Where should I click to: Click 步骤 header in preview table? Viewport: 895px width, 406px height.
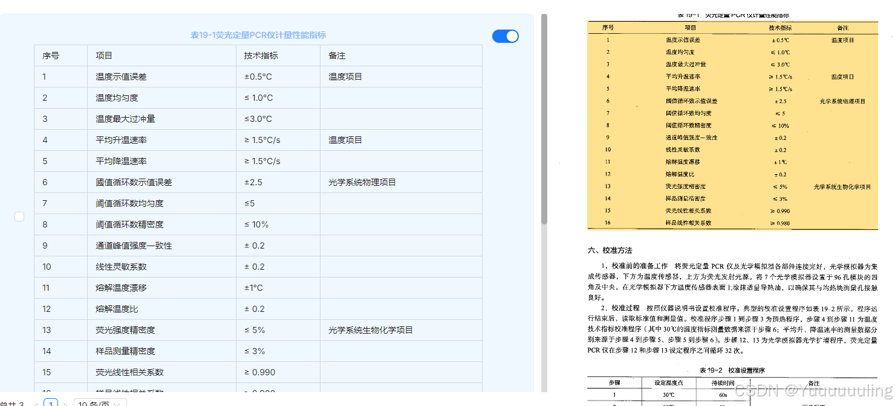pos(614,382)
